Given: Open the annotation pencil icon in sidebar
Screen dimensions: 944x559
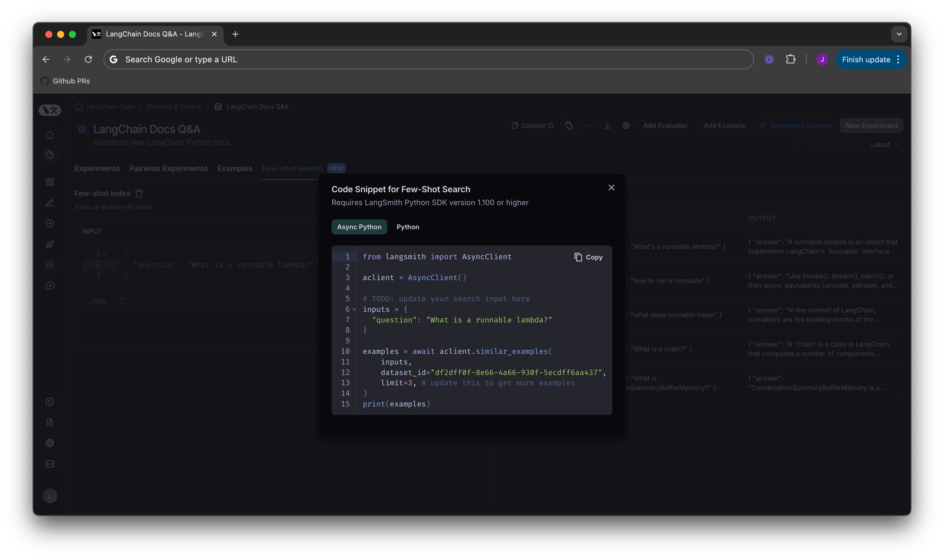Looking at the screenshot, I should pyautogui.click(x=50, y=203).
